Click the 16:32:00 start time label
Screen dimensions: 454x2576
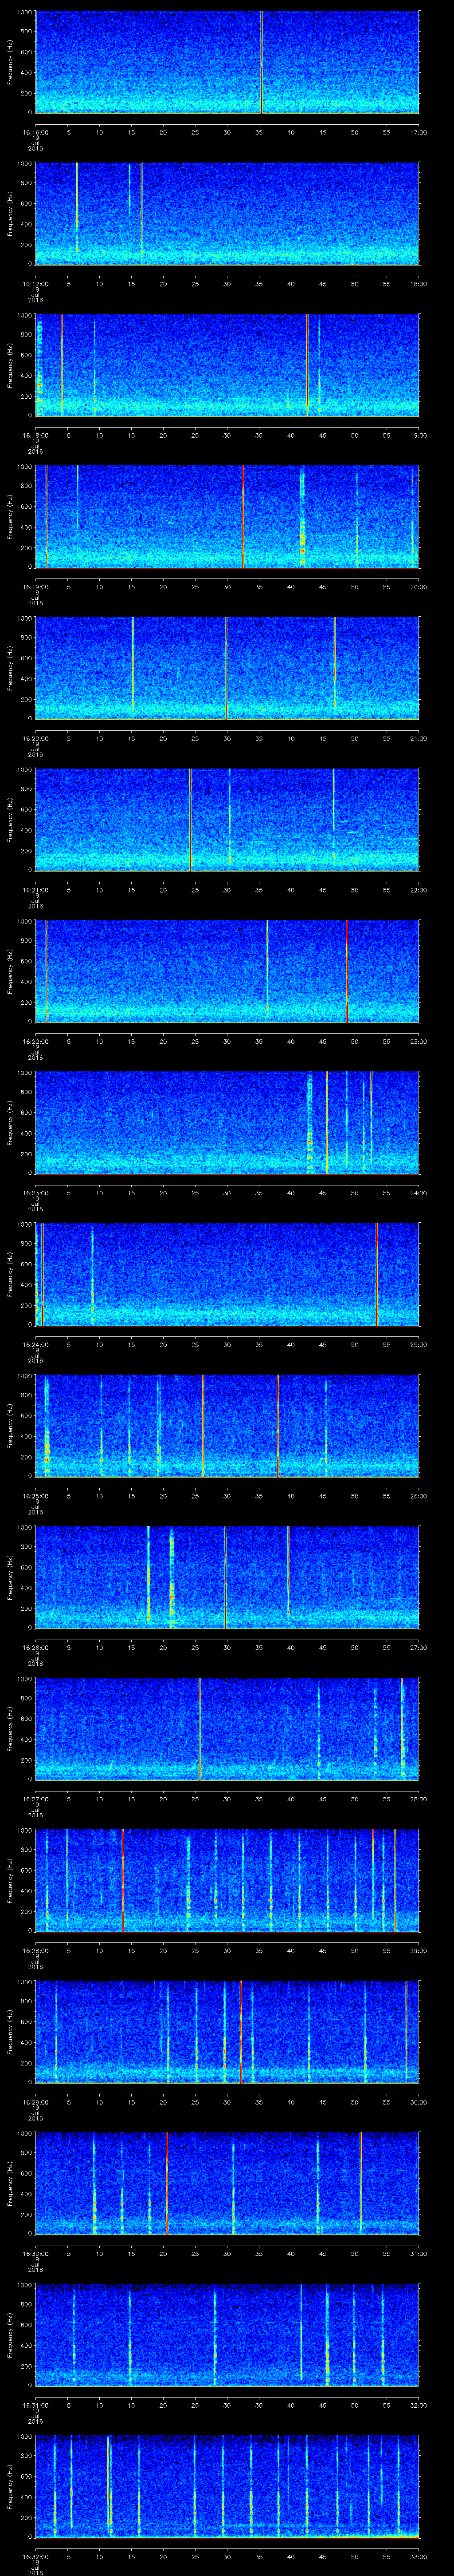(x=35, y=2556)
